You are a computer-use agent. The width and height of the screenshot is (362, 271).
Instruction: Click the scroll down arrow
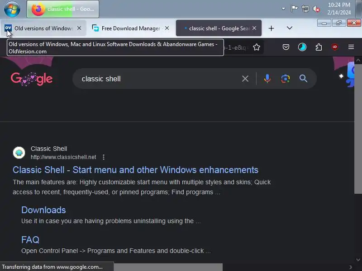(358, 259)
